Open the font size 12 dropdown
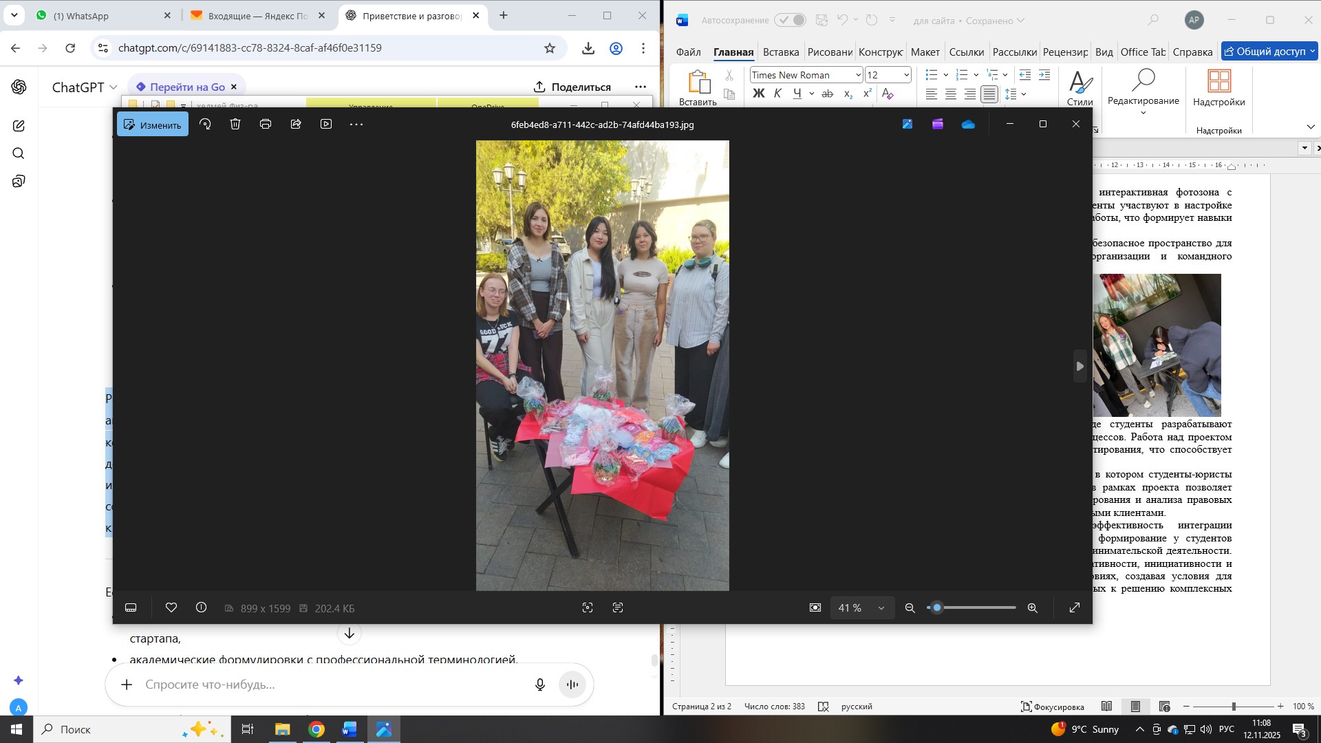 point(906,75)
